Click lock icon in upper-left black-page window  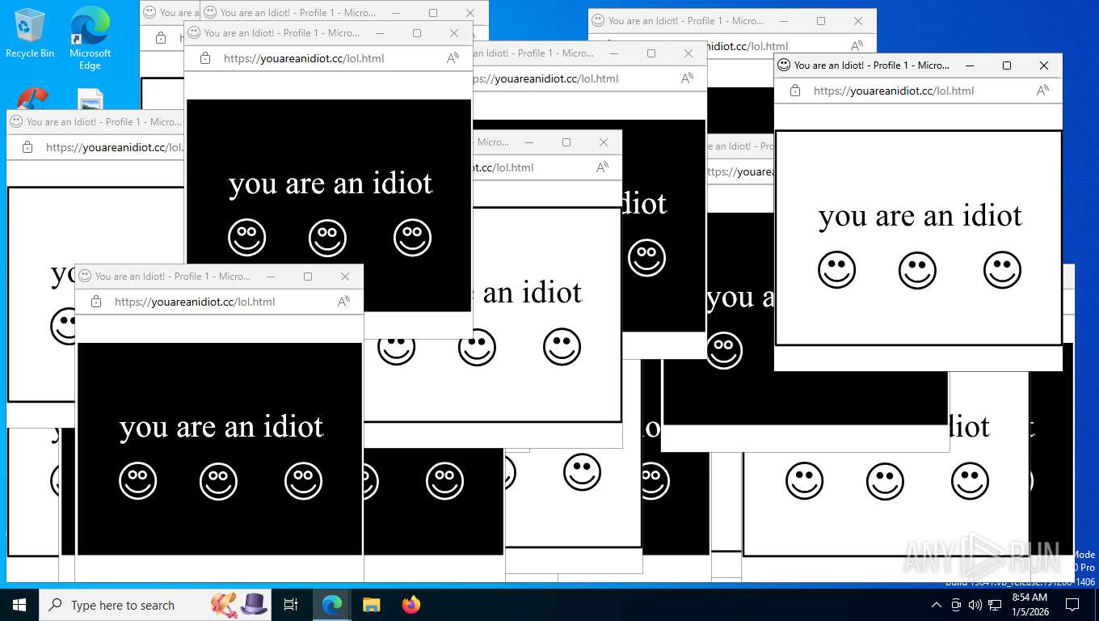pyautogui.click(x=205, y=58)
